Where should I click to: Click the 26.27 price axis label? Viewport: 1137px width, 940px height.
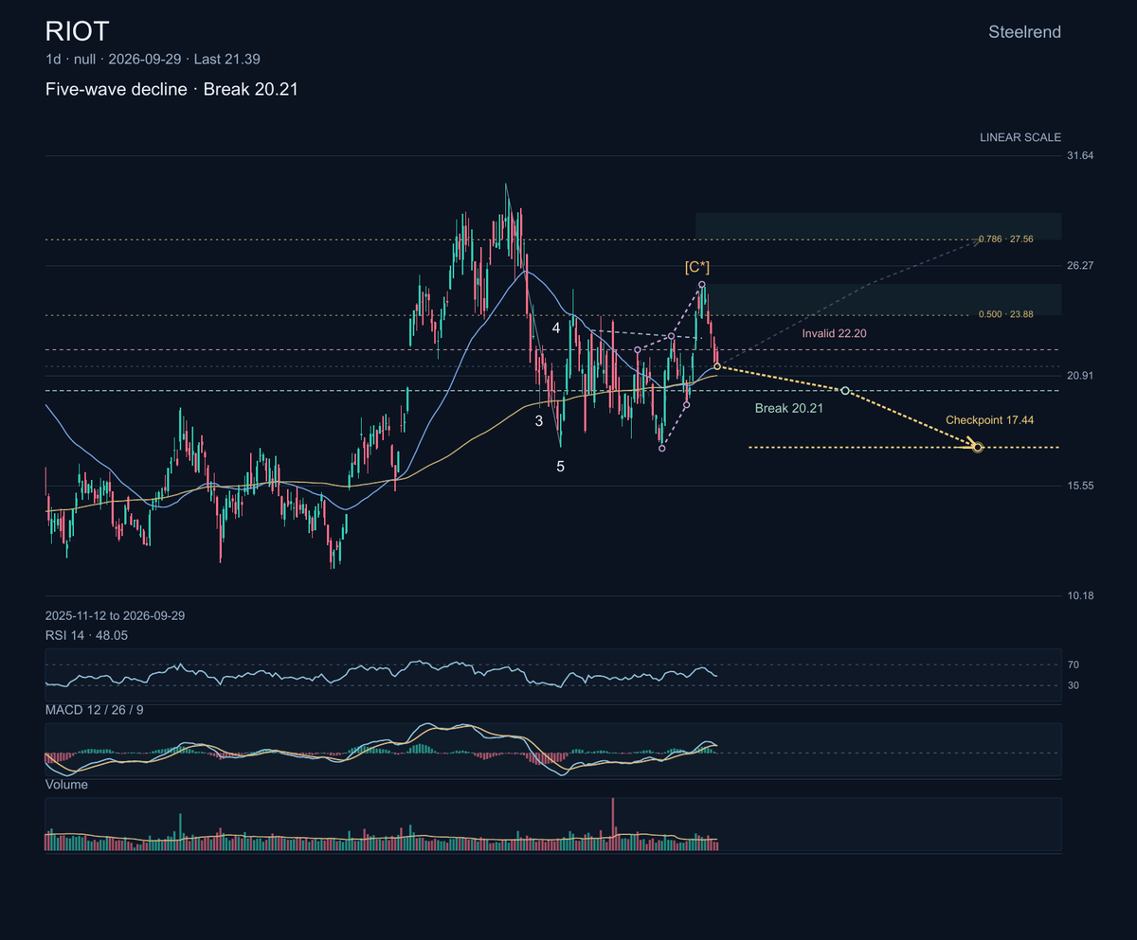pyautogui.click(x=1080, y=265)
